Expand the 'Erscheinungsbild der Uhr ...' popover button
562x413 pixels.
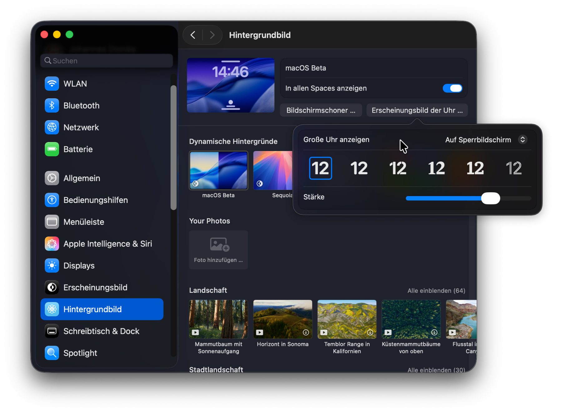[417, 111]
